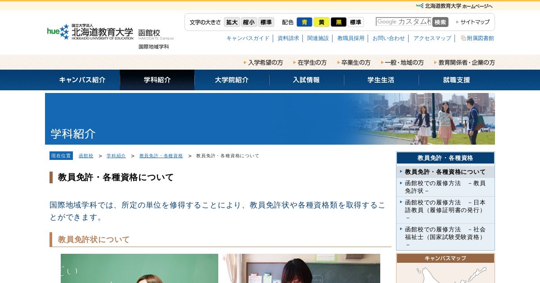This screenshot has width=540, height=283.
Task: Open sidebar 履修方法 －日本語教員 item
Action: point(445,210)
